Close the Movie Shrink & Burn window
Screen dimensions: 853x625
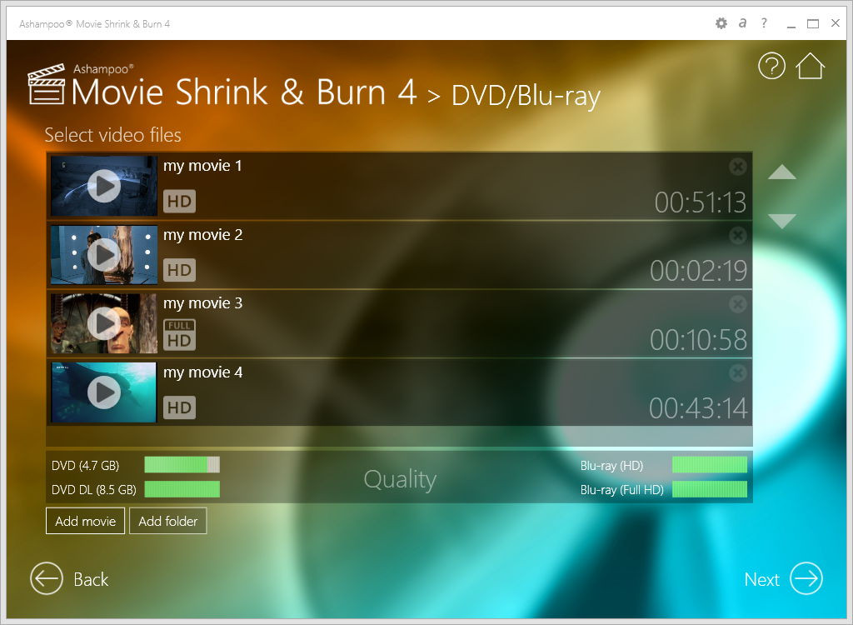coord(836,22)
